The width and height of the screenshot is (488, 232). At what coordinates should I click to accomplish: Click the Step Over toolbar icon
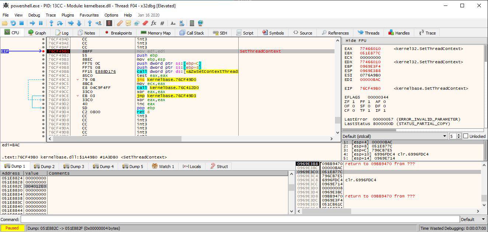60,23
